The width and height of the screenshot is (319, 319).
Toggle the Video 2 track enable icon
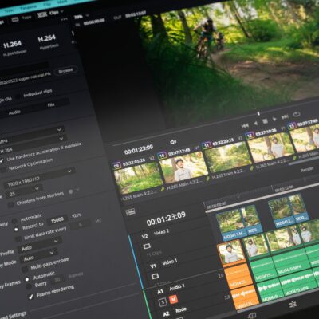(x=147, y=246)
